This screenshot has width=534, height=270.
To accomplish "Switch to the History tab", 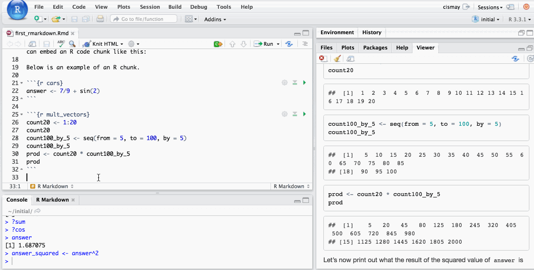I will 372,32.
